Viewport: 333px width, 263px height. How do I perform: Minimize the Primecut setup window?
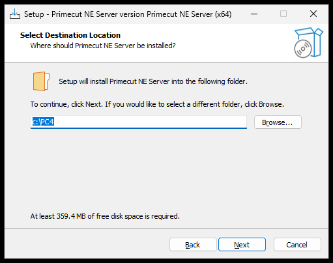254,14
